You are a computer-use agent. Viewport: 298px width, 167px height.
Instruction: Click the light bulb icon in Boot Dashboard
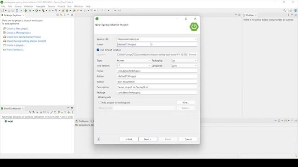pos(59,112)
